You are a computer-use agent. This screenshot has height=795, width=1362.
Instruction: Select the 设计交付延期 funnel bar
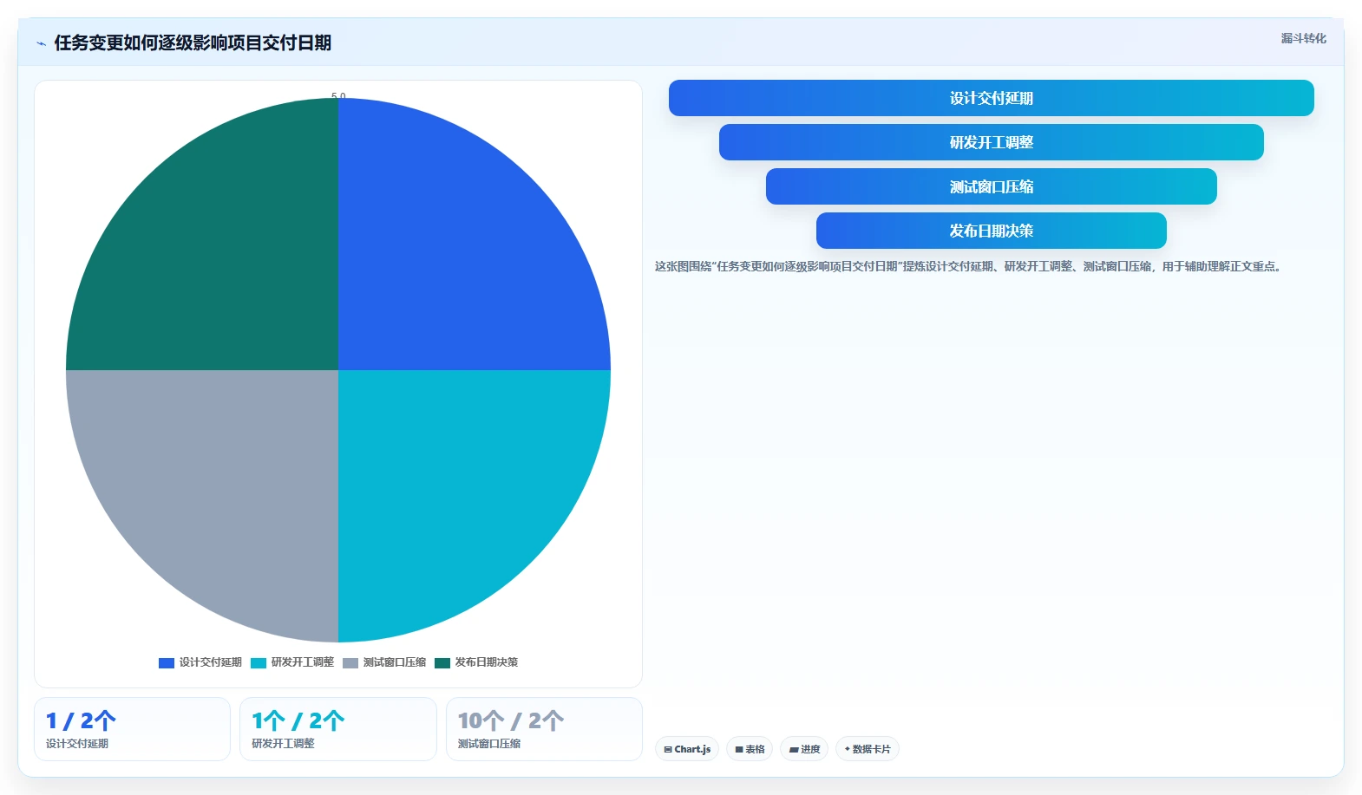coord(991,98)
